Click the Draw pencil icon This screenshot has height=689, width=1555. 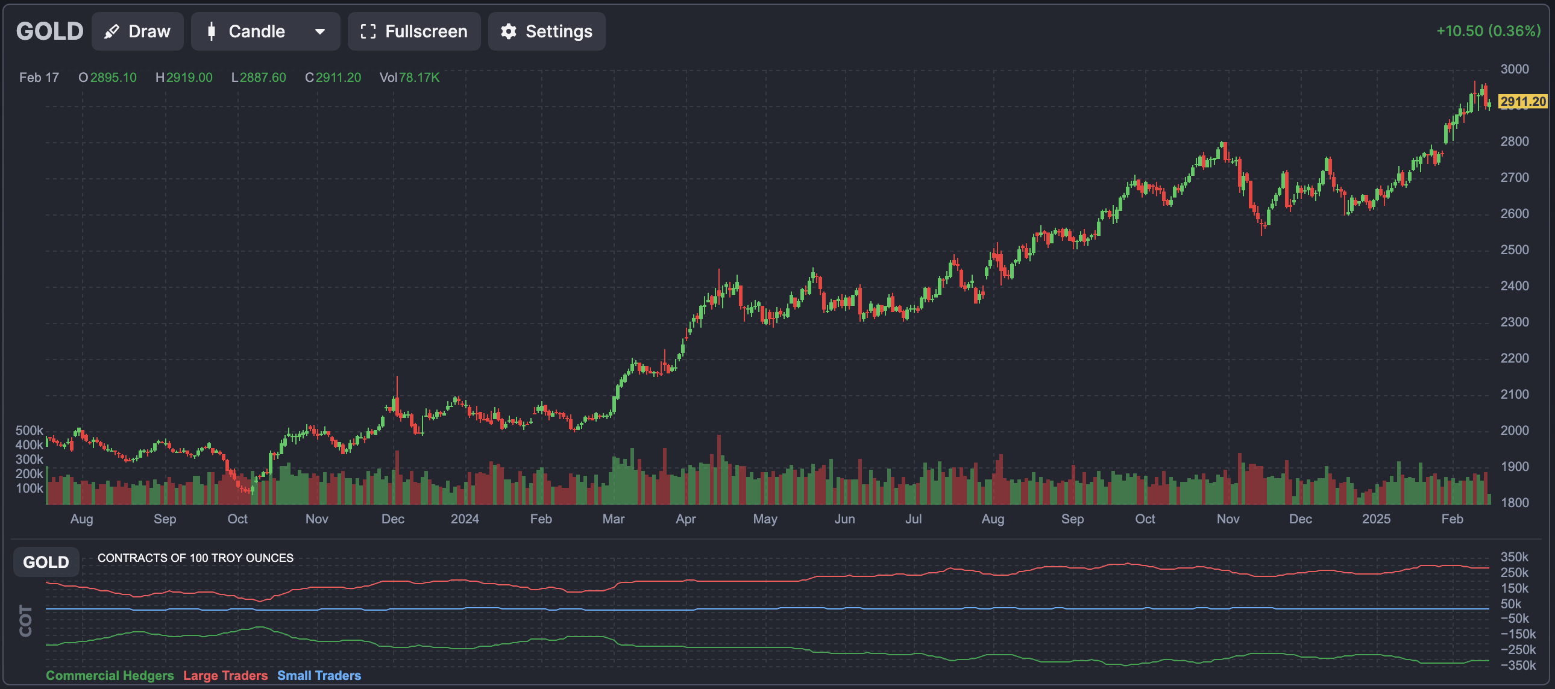tap(112, 31)
